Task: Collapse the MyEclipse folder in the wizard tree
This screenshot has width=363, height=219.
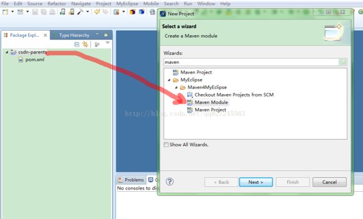Action: [169, 80]
